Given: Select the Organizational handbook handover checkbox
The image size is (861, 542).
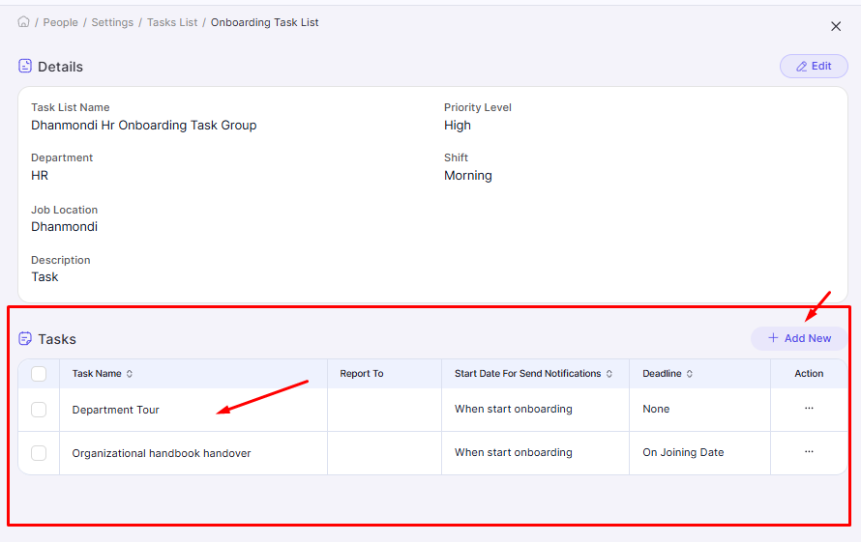Looking at the screenshot, I should coord(39,453).
